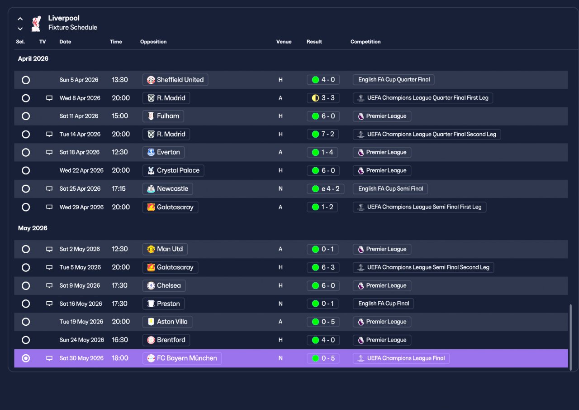Screen dimensions: 579x410
Task: Select the radio button for Brentford fixture
Action: tap(26, 340)
